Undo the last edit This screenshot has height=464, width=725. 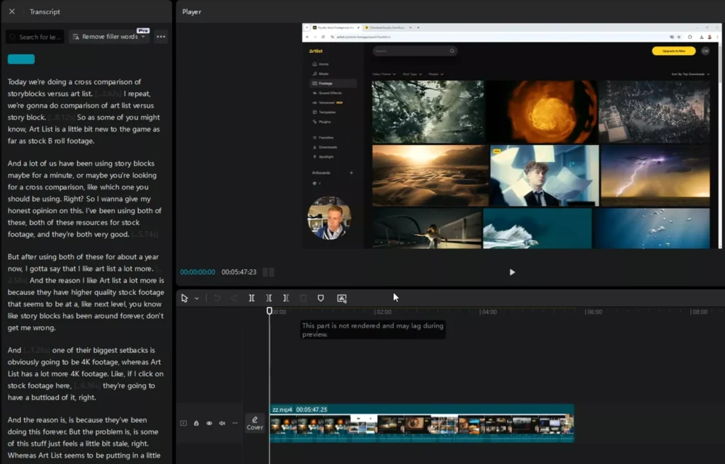tap(216, 298)
